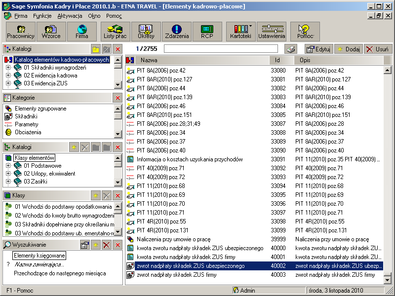Sort list by Opis column header
Screen dimensions: 395x296
coord(339,60)
